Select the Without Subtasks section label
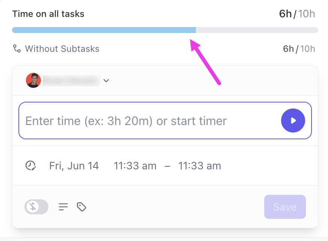This screenshot has height=241, width=328. [62, 48]
